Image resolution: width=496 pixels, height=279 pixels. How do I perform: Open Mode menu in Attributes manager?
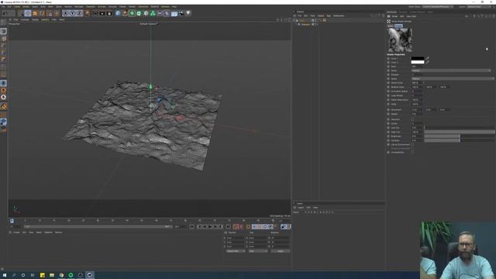tap(394, 16)
